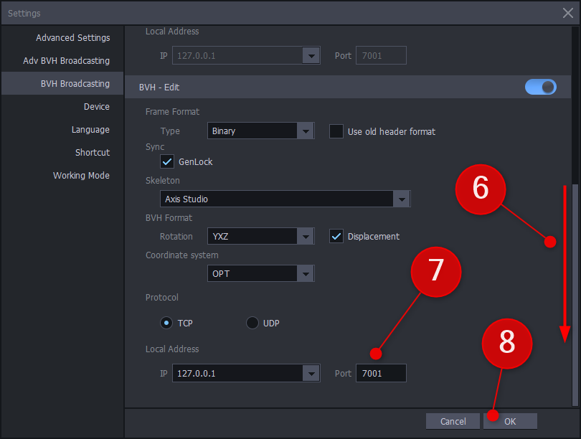The width and height of the screenshot is (581, 439).
Task: Open the BVH - Edit IP address dropdown
Action: point(247,373)
